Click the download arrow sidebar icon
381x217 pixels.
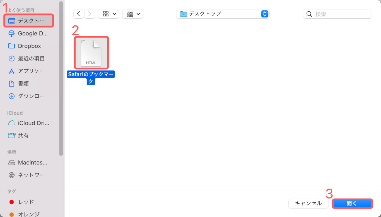point(12,96)
